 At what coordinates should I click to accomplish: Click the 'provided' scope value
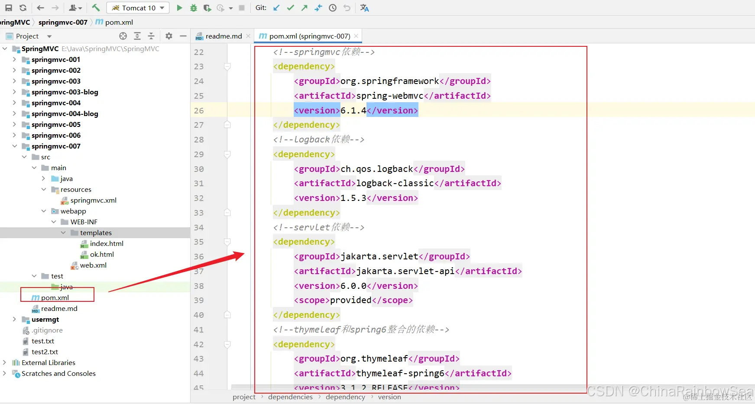coord(351,300)
